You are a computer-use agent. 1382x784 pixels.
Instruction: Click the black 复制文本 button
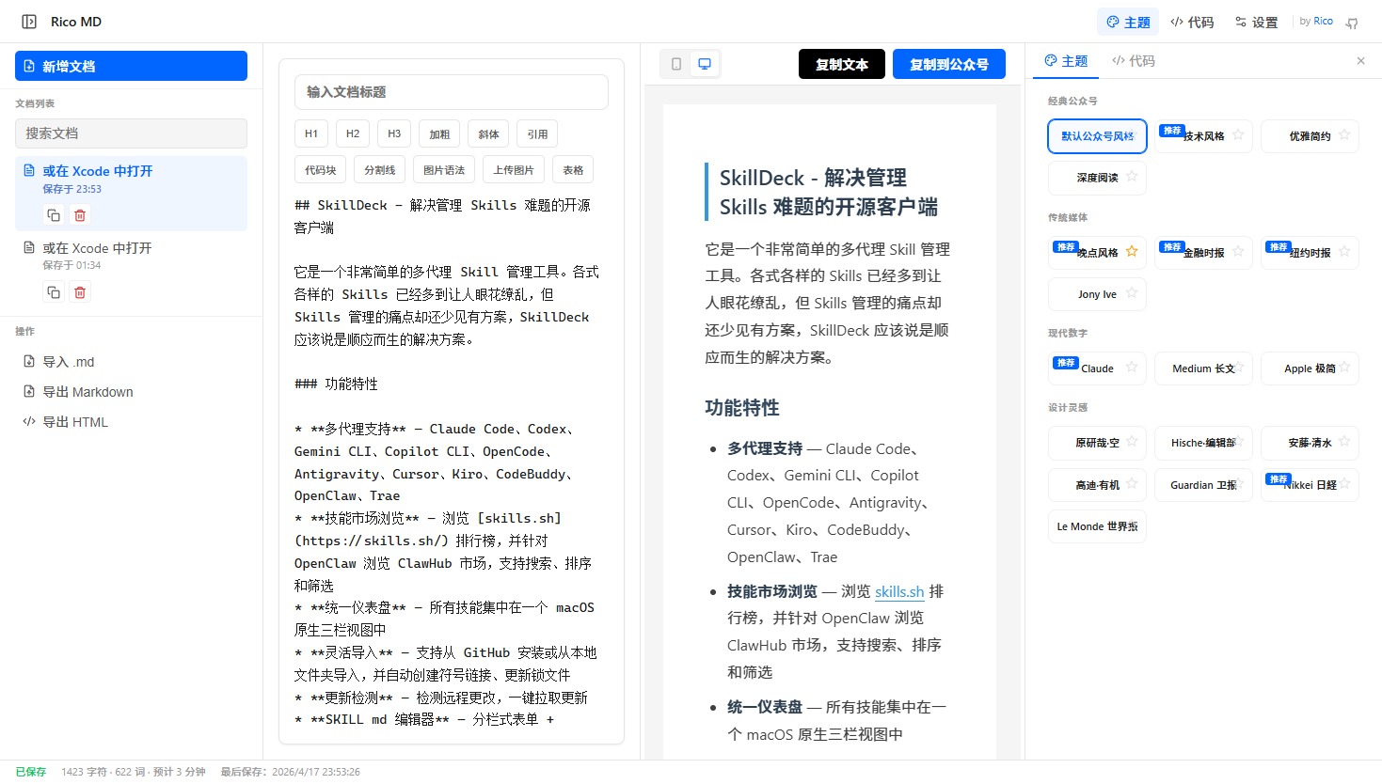(x=842, y=64)
